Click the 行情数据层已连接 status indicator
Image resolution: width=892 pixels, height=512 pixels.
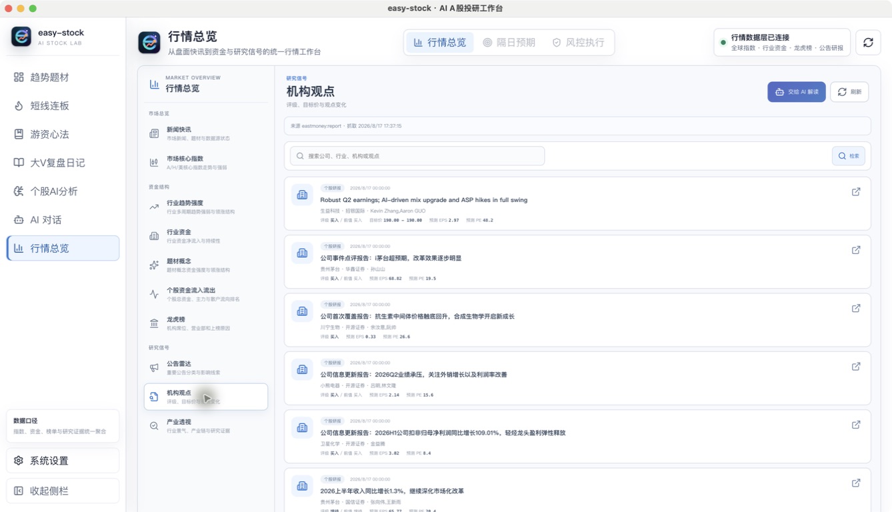point(782,43)
